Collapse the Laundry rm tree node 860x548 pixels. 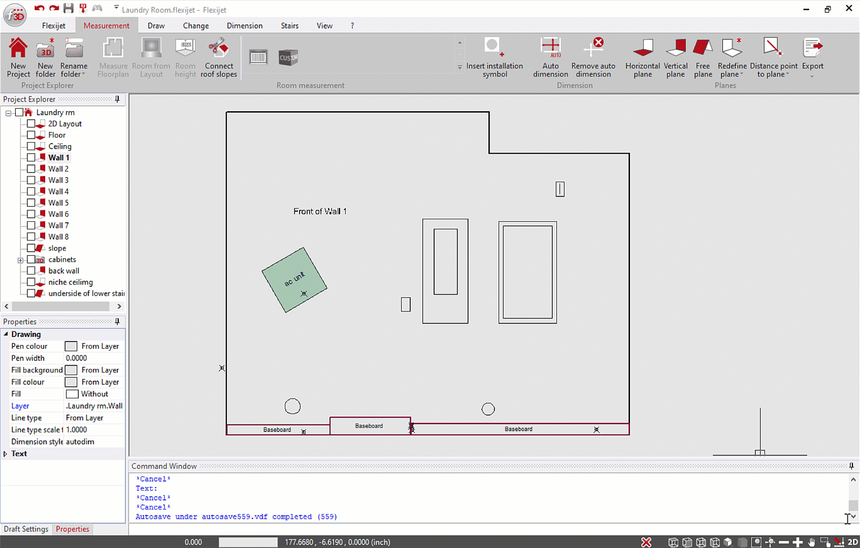click(x=9, y=113)
